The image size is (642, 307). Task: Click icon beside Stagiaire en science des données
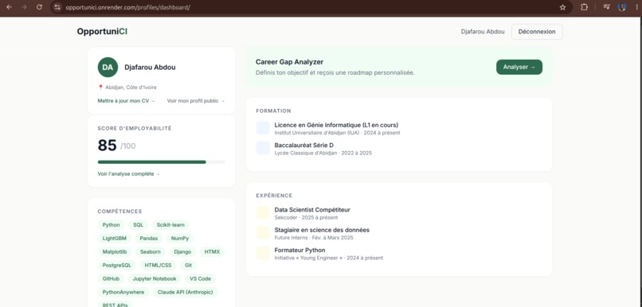pos(263,232)
